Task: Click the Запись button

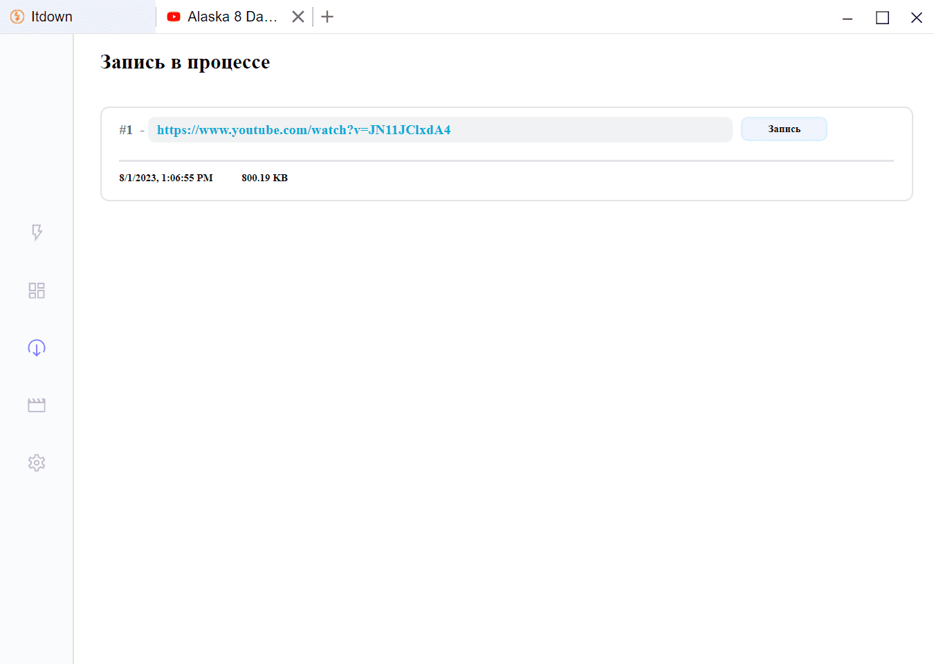Action: (784, 129)
